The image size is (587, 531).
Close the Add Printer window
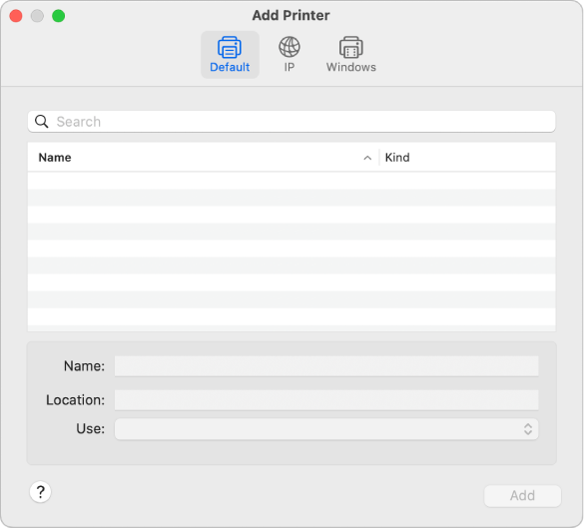click(x=16, y=16)
